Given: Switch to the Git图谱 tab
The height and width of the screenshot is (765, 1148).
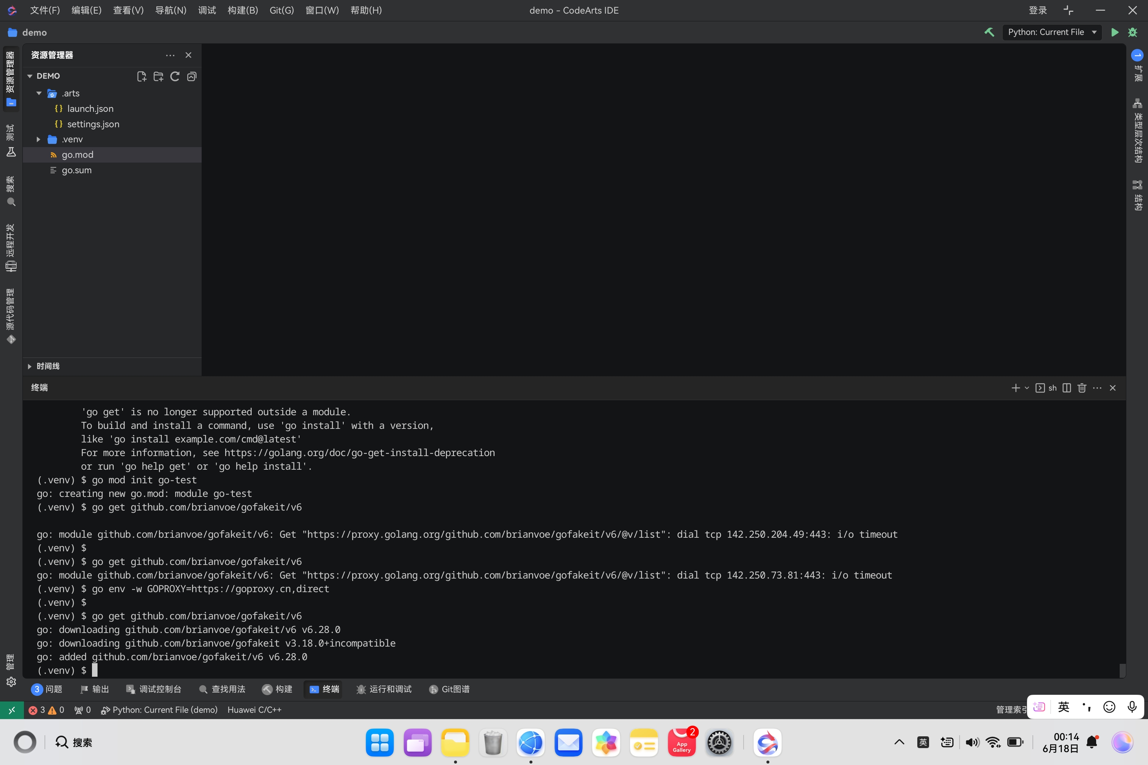Looking at the screenshot, I should click(450, 689).
